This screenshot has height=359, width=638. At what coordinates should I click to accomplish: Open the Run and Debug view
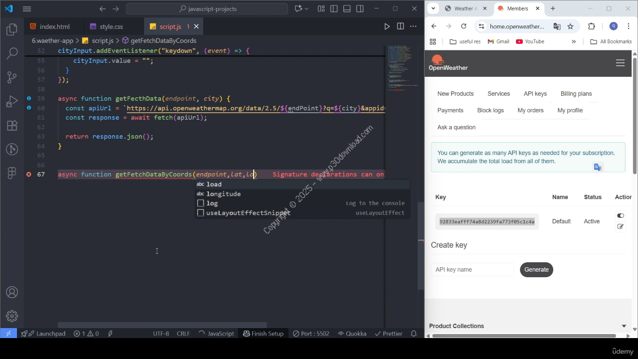tap(12, 102)
